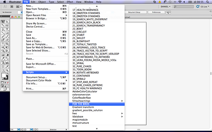Open the Arrange Documents dropdown
212x132 pixels.
coord(19,6)
